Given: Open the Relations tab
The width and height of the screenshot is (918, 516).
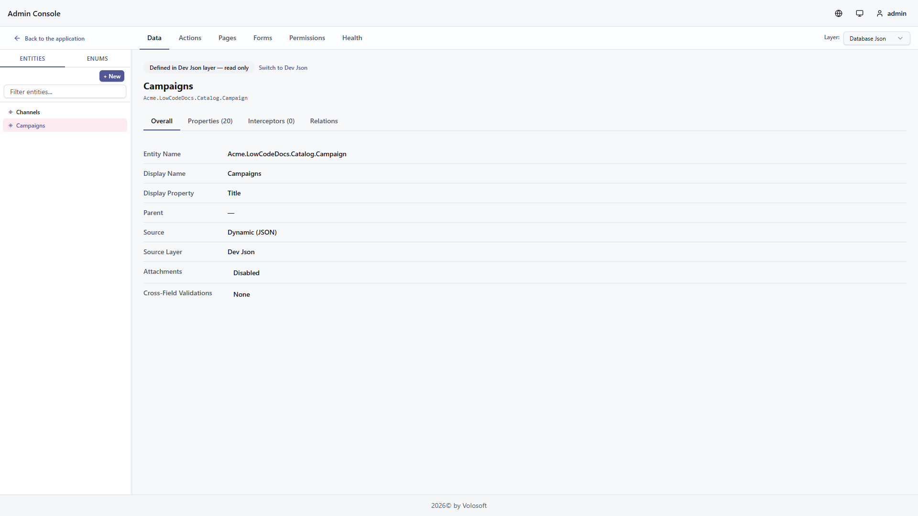Looking at the screenshot, I should click(x=324, y=121).
